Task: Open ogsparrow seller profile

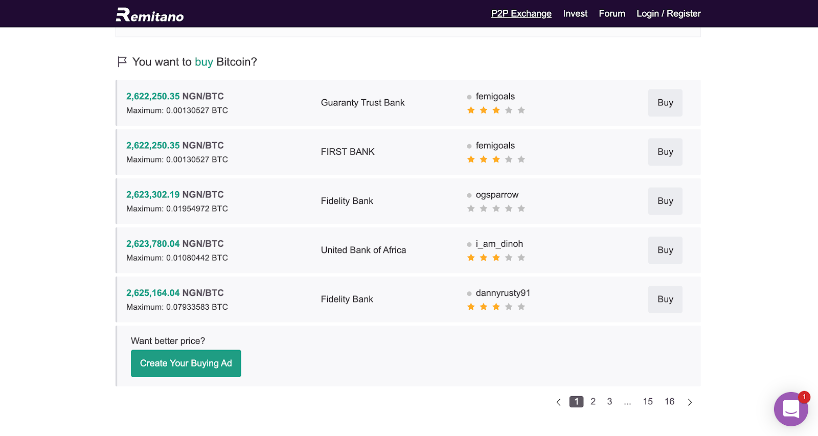Action: tap(497, 195)
